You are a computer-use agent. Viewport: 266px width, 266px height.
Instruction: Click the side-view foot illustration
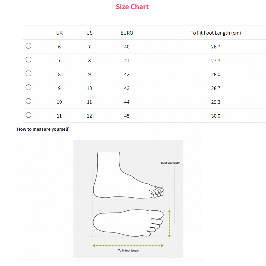(x=125, y=178)
